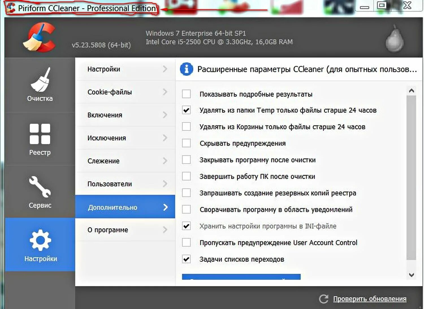The width and height of the screenshot is (424, 309).
Task: Minimize the CCleaner window
Action: (x=364, y=6)
